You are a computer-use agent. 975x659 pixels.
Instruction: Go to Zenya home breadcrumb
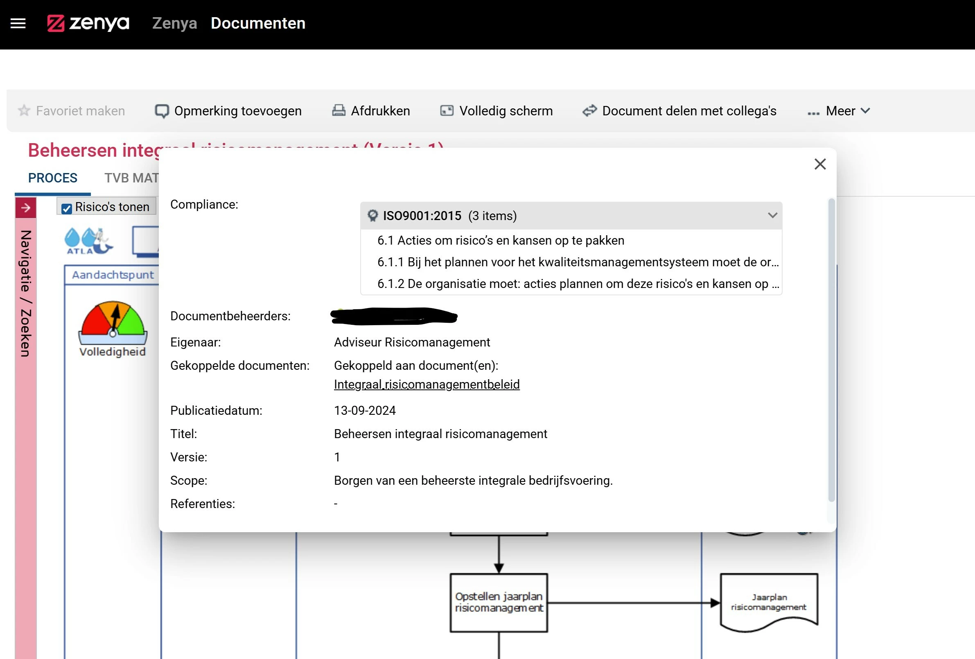[174, 23]
